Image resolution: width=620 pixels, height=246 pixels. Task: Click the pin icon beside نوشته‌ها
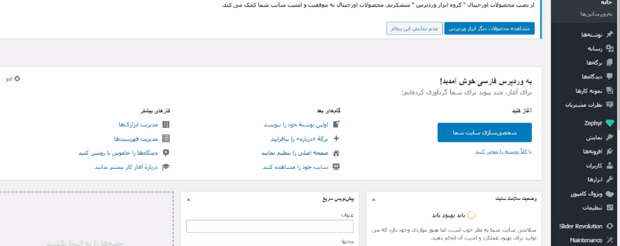(x=610, y=34)
